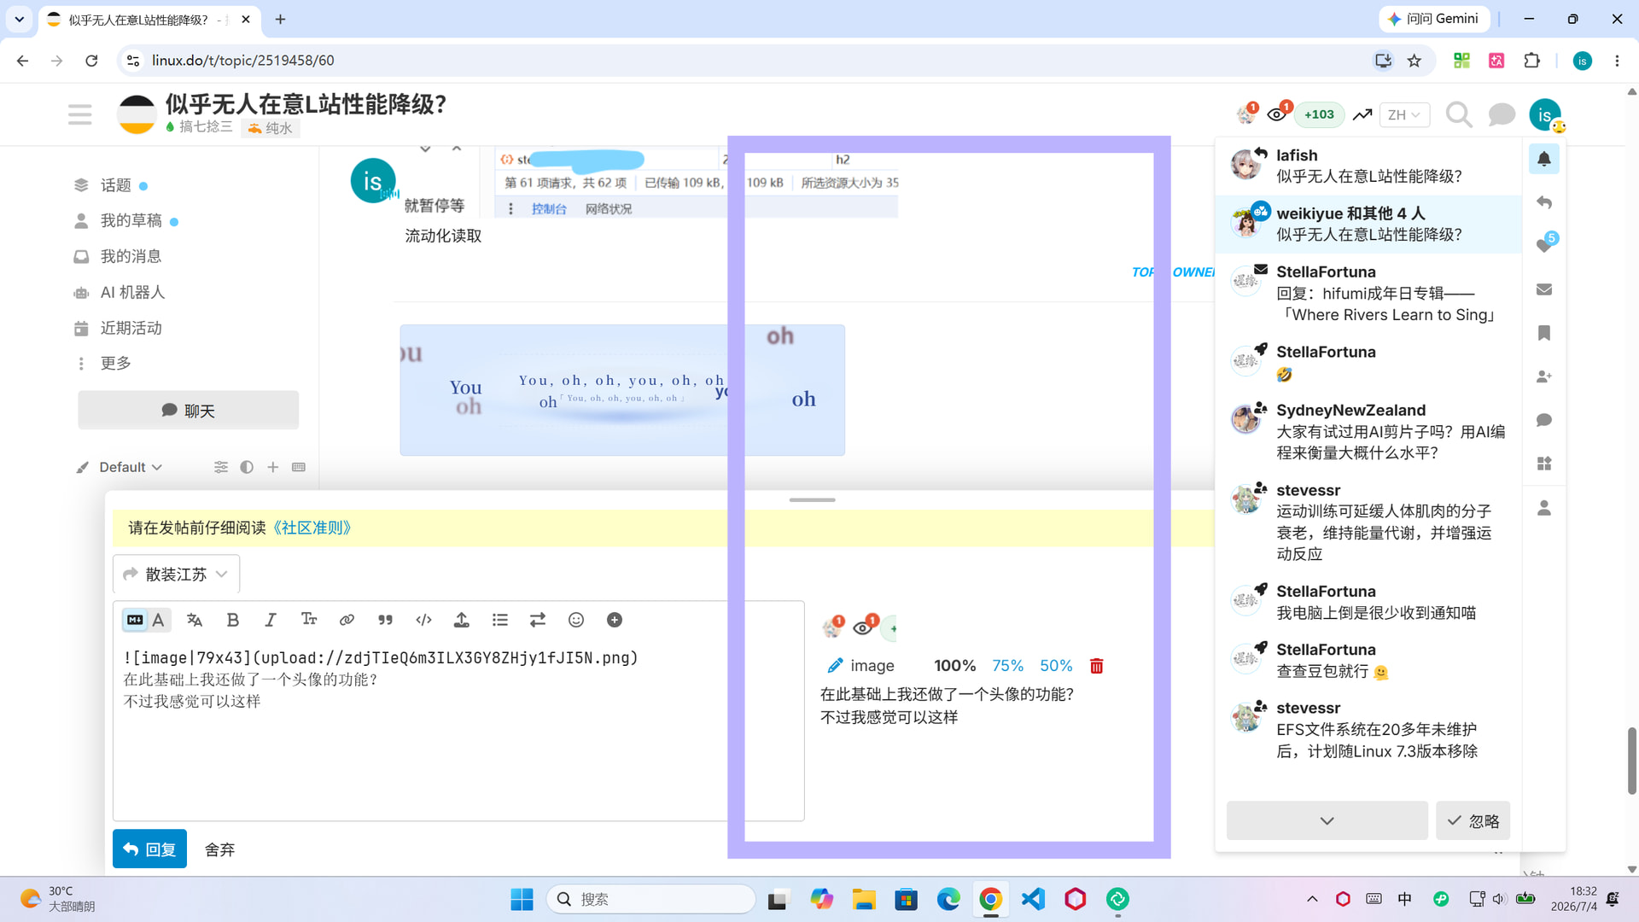Toggle the text direction arrows in the composer
The width and height of the screenshot is (1639, 922).
[538, 620]
